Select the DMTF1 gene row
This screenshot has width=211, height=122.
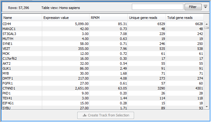point(103,78)
